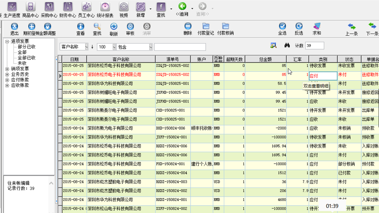Viewport: 379px width, 213px height.
Task: Open the 客户名称 field dropdown
Action: pyautogui.click(x=86, y=47)
